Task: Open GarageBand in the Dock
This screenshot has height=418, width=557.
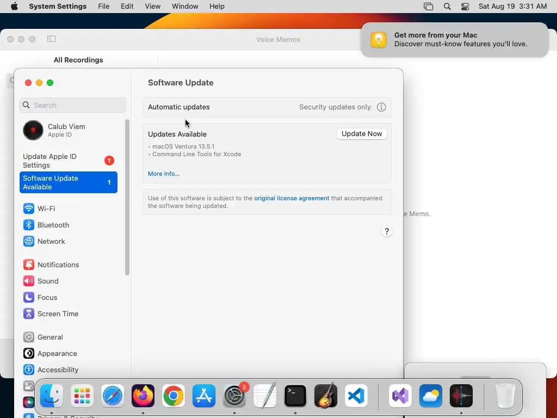Action: (x=326, y=396)
